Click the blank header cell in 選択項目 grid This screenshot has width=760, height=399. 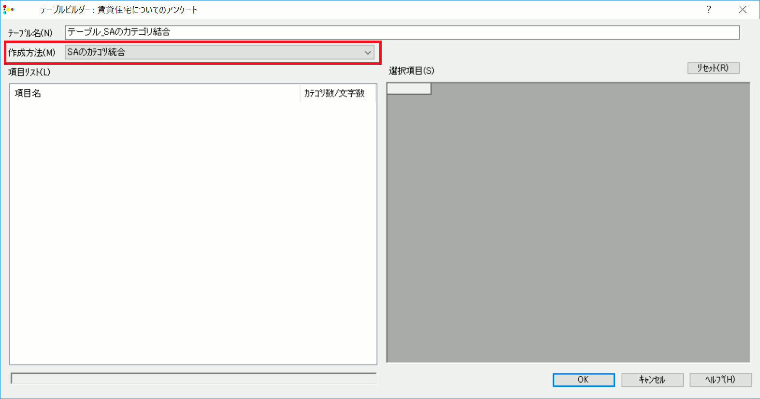[409, 88]
